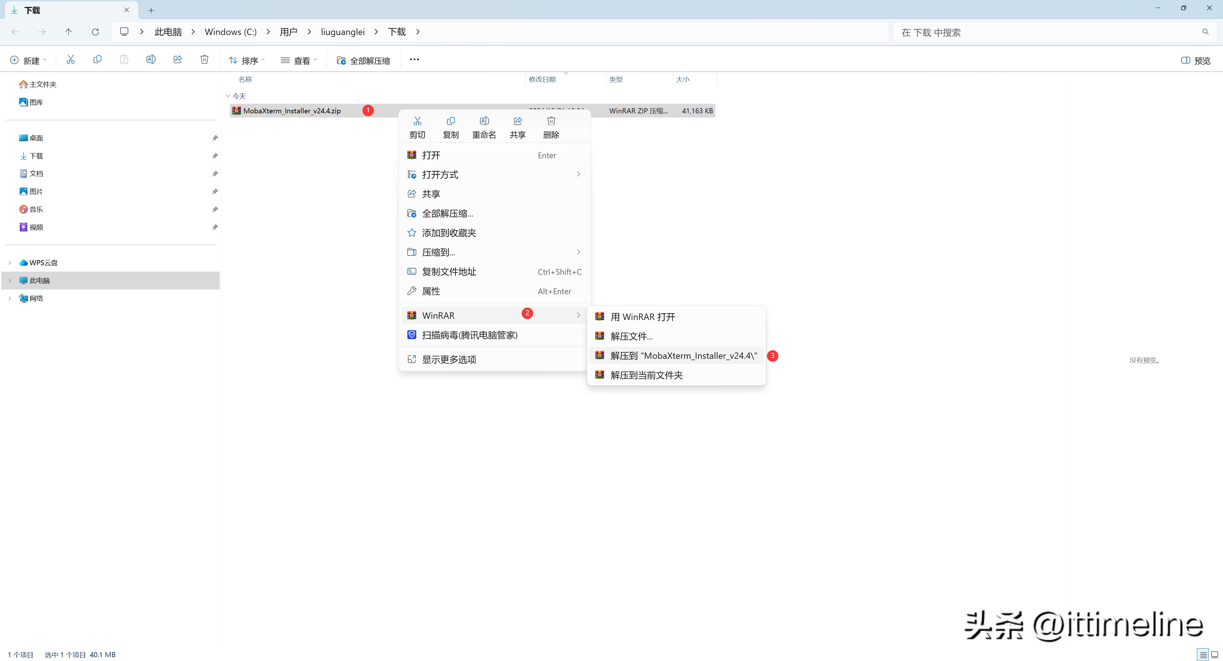
Task: Open the 排序 sort dropdown
Action: coord(247,60)
